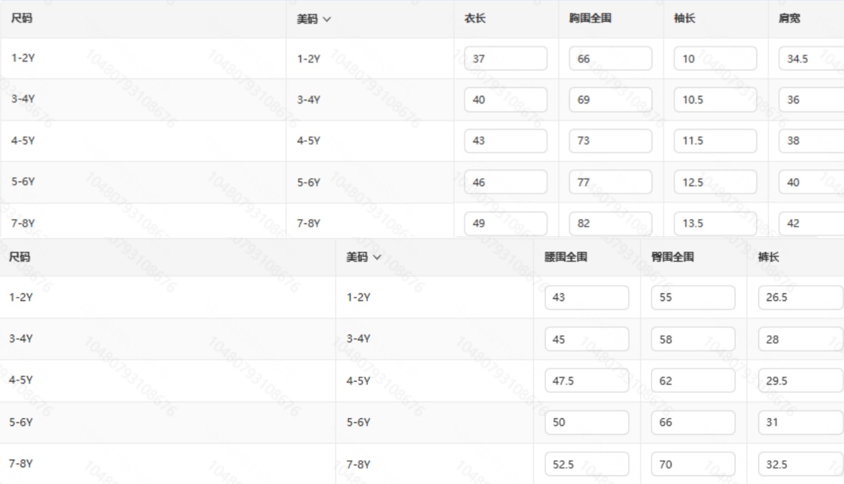The width and height of the screenshot is (844, 484).
Task: Select the 袖长 field showing 10.5
Action: (716, 100)
